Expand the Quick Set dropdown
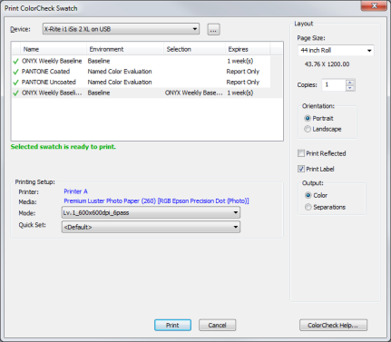This screenshot has width=391, height=342. click(235, 227)
